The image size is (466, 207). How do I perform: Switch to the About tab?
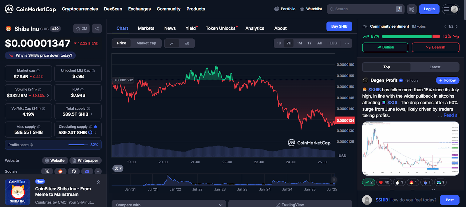pyautogui.click(x=280, y=28)
